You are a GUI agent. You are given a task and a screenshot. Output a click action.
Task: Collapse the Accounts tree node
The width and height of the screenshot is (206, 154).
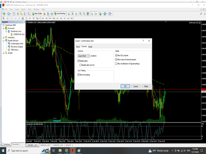coord(4,28)
